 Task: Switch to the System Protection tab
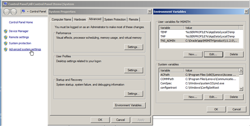[115, 19]
